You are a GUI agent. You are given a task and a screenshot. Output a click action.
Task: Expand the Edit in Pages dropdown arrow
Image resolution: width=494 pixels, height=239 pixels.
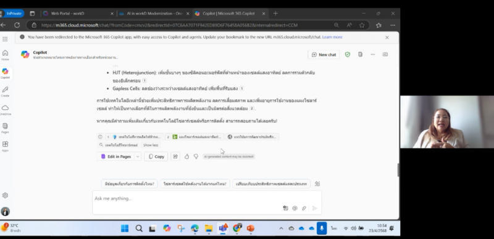[138, 156]
